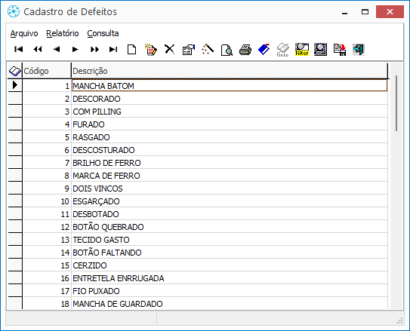Delete record using the X icon

coord(169,49)
